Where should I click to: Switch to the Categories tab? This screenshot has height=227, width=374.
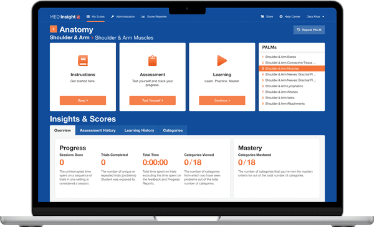[x=173, y=130]
